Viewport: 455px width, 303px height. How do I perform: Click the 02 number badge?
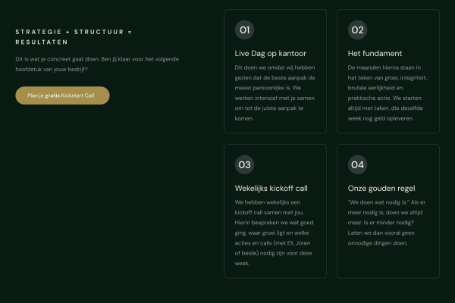[357, 30]
